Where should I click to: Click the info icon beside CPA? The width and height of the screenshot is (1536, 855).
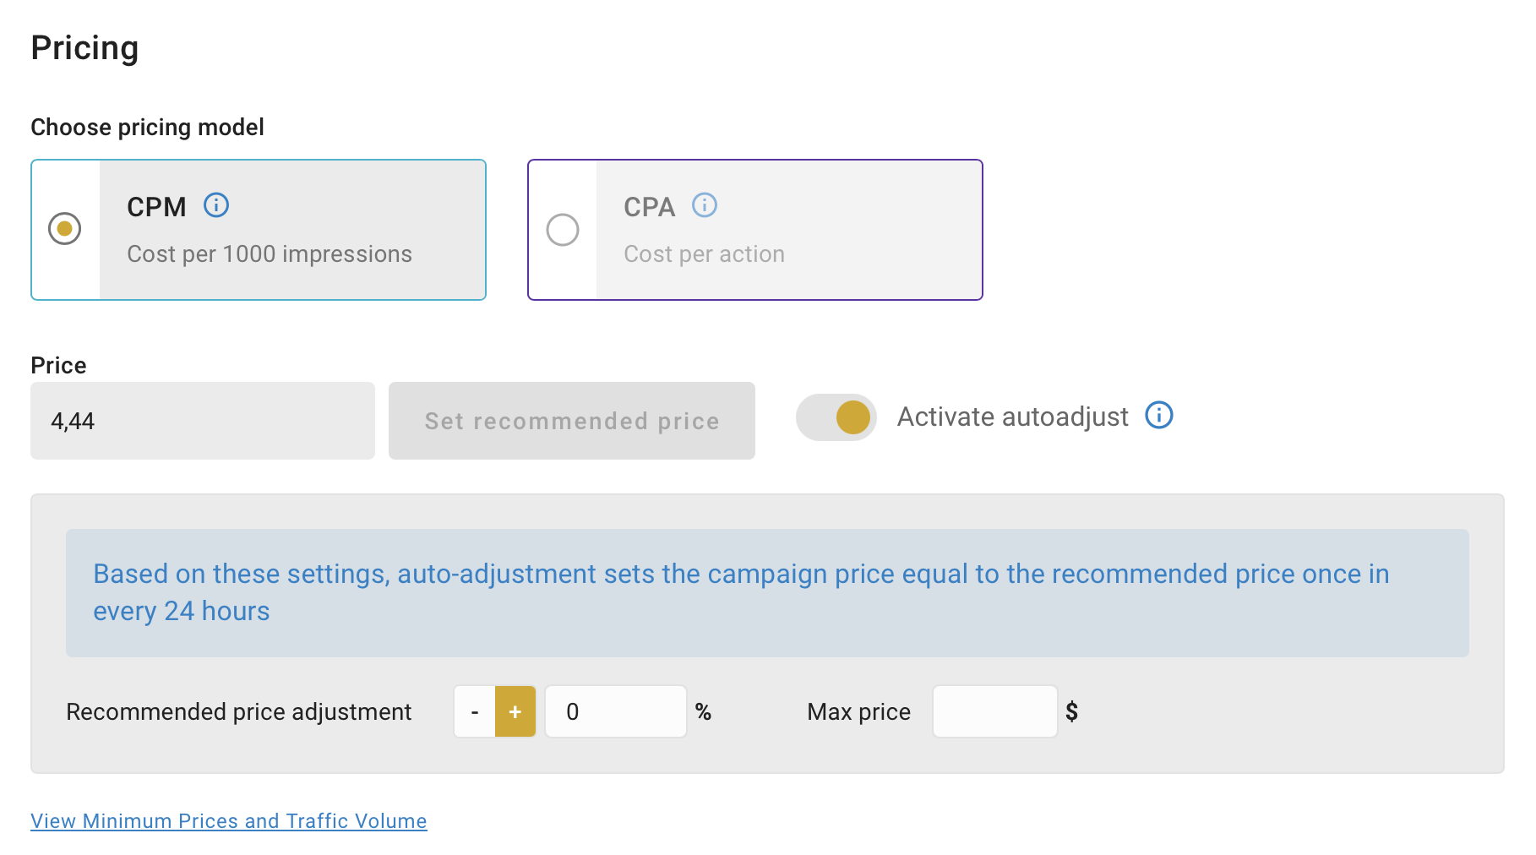705,205
